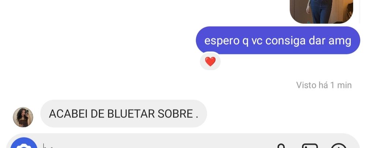Open the sent photo of jeans outfit
Screen dimensions: 366x148
pyautogui.click(x=321, y=12)
